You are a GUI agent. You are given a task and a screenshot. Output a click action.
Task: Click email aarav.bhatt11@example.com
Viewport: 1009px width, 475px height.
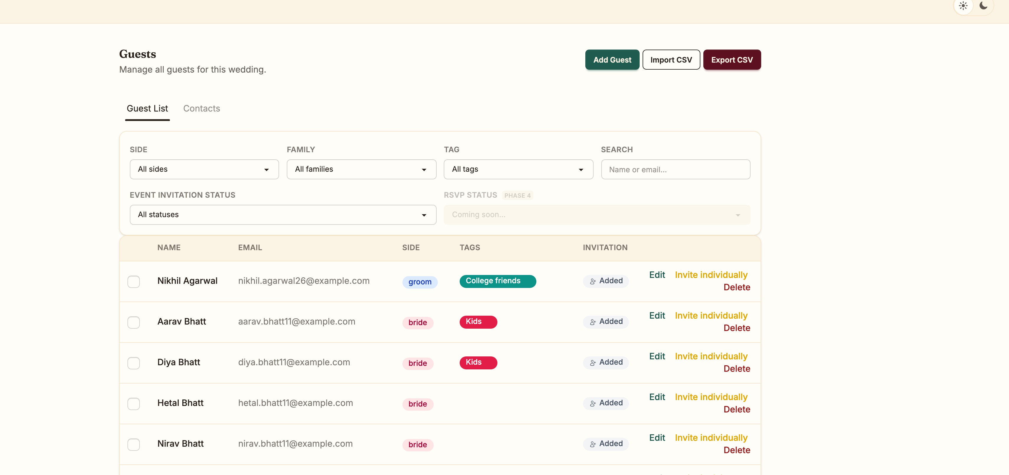[x=297, y=322]
